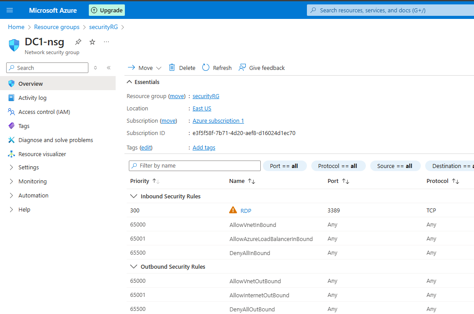
Task: Open Diagnose and solve problems
Action: point(55,140)
